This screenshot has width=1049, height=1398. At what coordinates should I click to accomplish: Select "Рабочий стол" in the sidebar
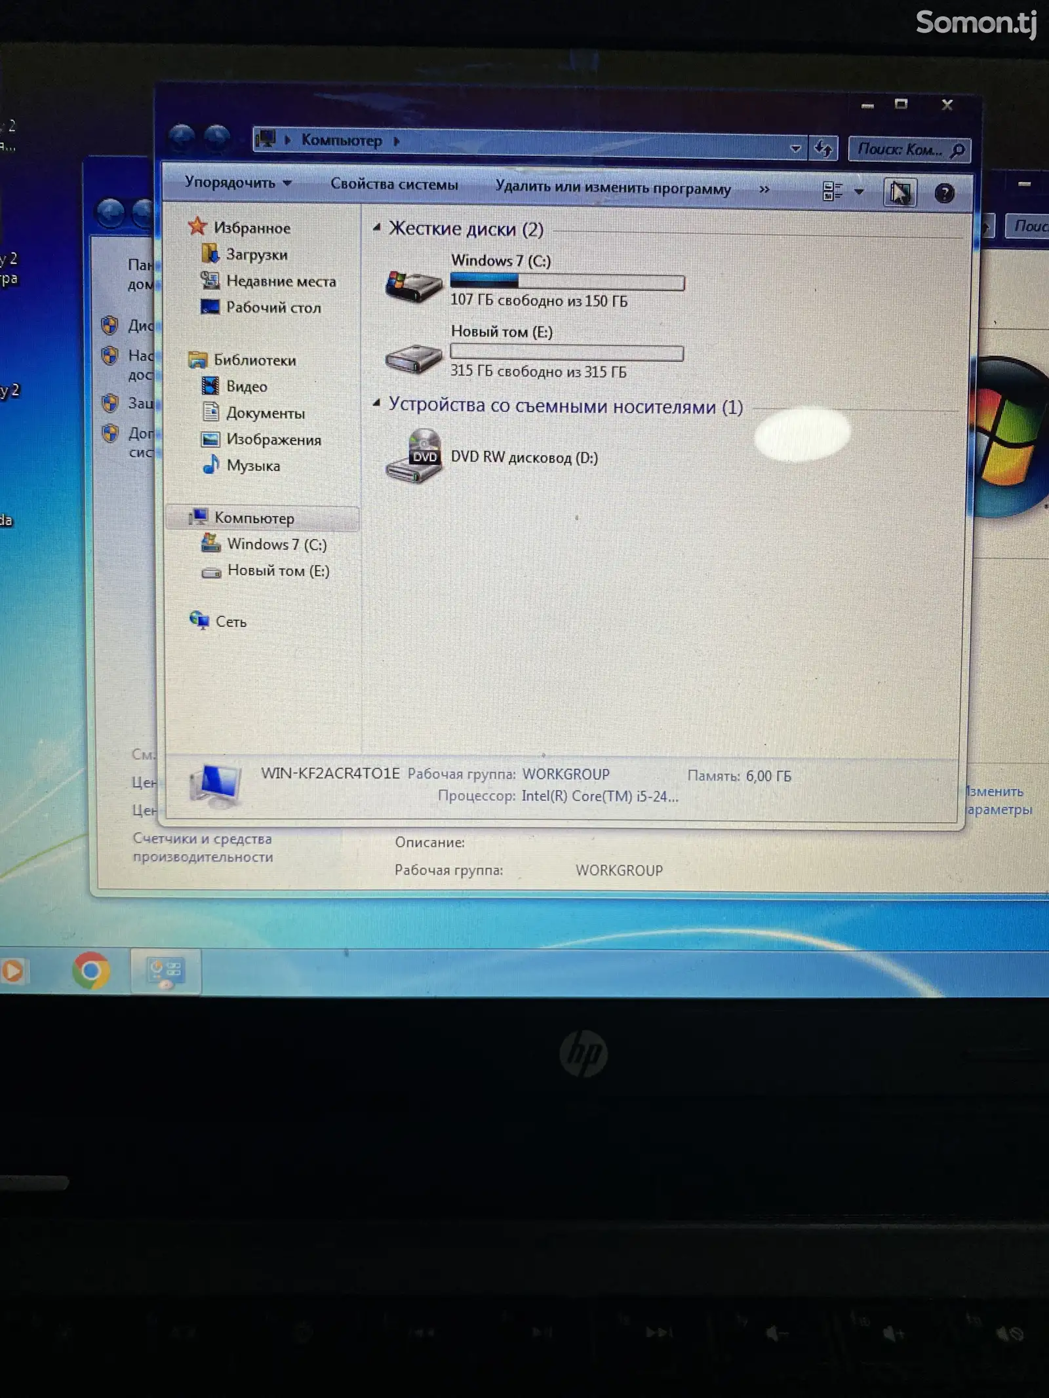click(x=273, y=307)
